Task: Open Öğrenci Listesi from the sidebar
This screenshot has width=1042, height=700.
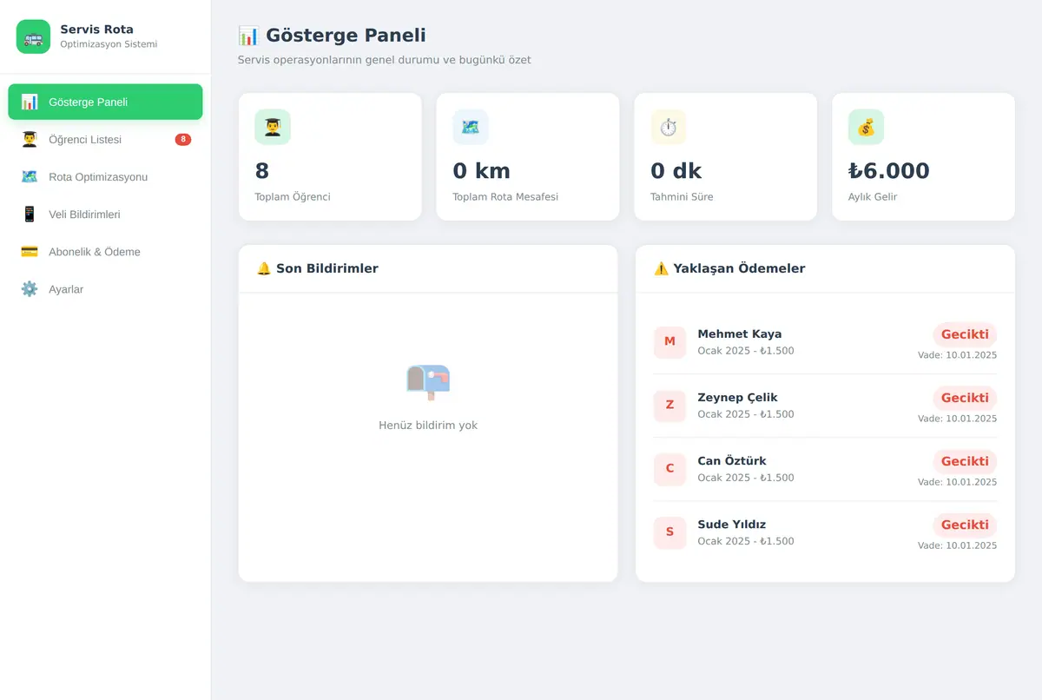Action: 105,139
